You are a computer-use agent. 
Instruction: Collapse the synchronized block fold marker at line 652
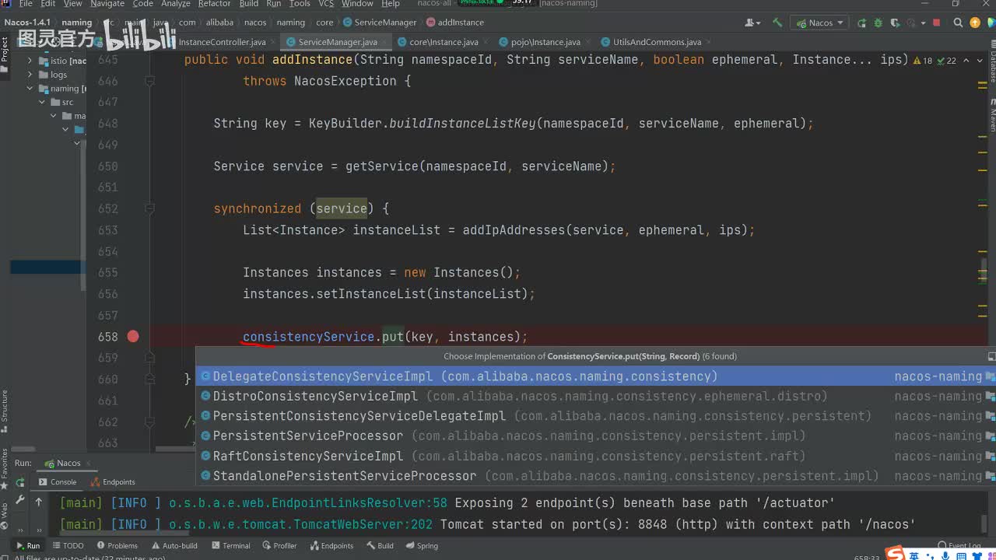tap(150, 208)
